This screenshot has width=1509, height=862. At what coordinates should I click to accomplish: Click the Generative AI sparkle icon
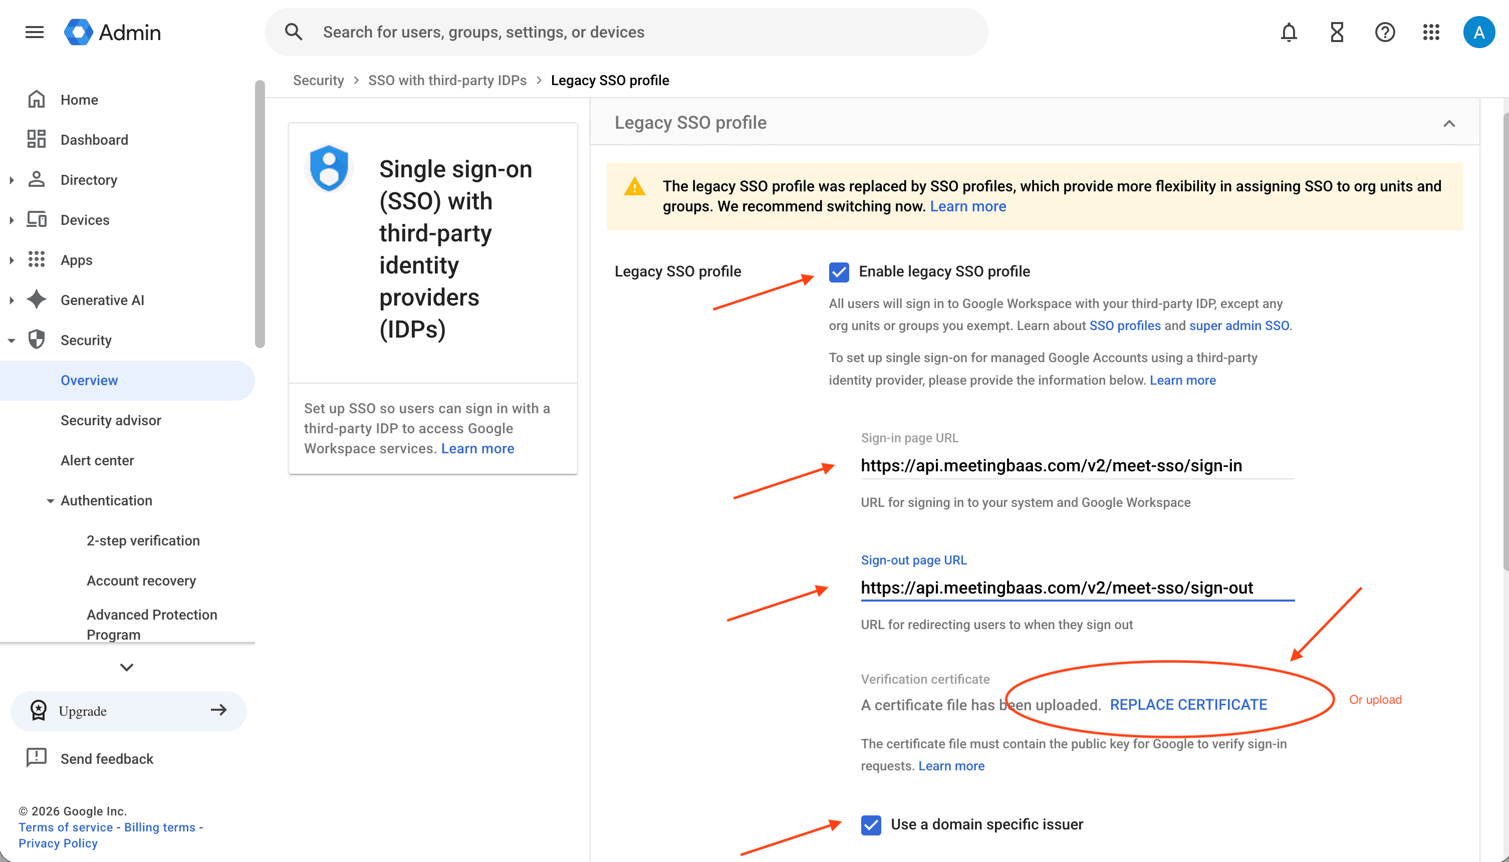pos(37,300)
